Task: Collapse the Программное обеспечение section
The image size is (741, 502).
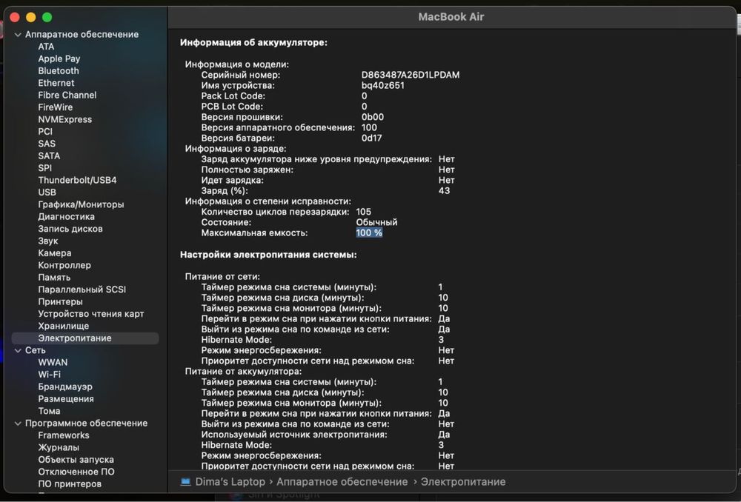Action: [x=18, y=424]
